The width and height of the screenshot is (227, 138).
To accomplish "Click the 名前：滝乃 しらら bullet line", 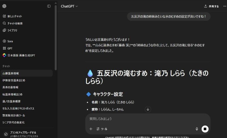I will (x=113, y=102).
